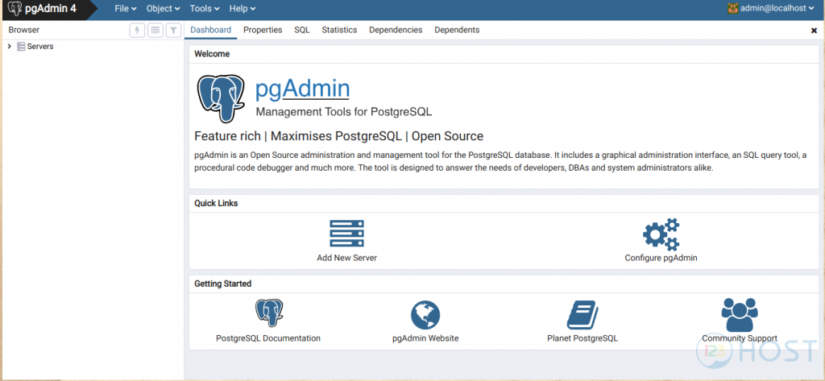825x381 pixels.
Task: Switch to the SQL tab
Action: 301,30
